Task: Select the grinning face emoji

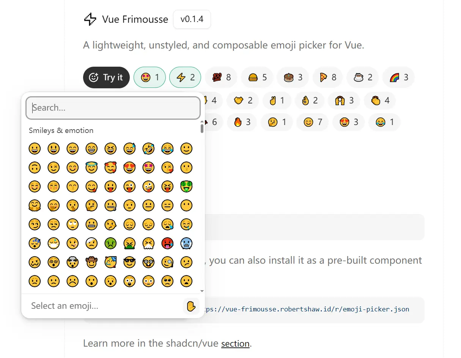Action: [x=35, y=149]
